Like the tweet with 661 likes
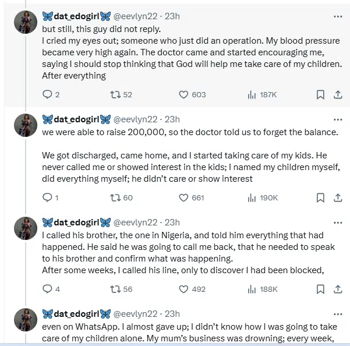This screenshot has width=350, height=346. coord(183,198)
